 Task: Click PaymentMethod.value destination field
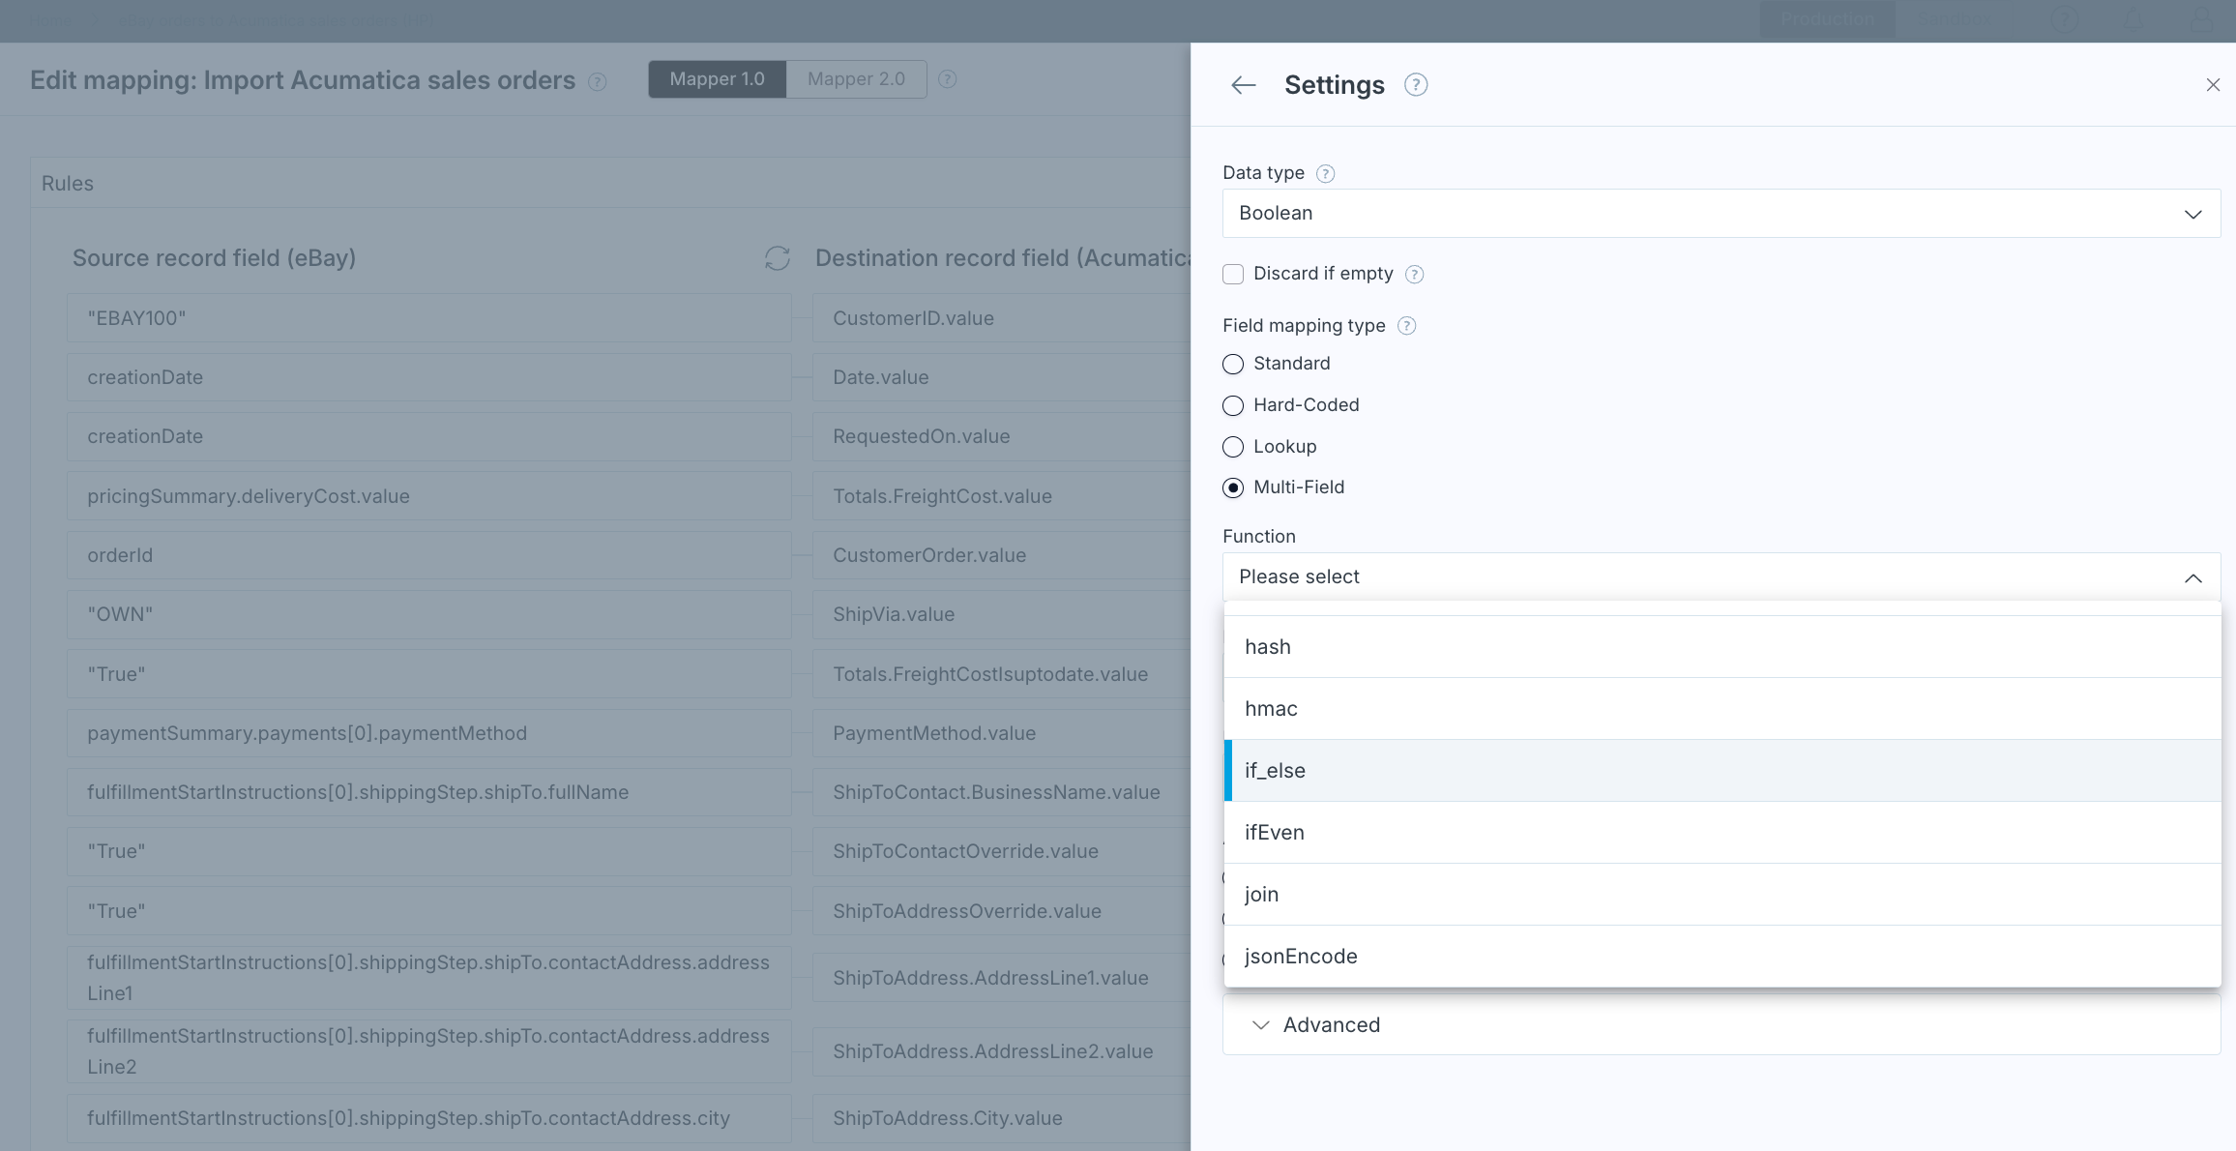[1002, 733]
